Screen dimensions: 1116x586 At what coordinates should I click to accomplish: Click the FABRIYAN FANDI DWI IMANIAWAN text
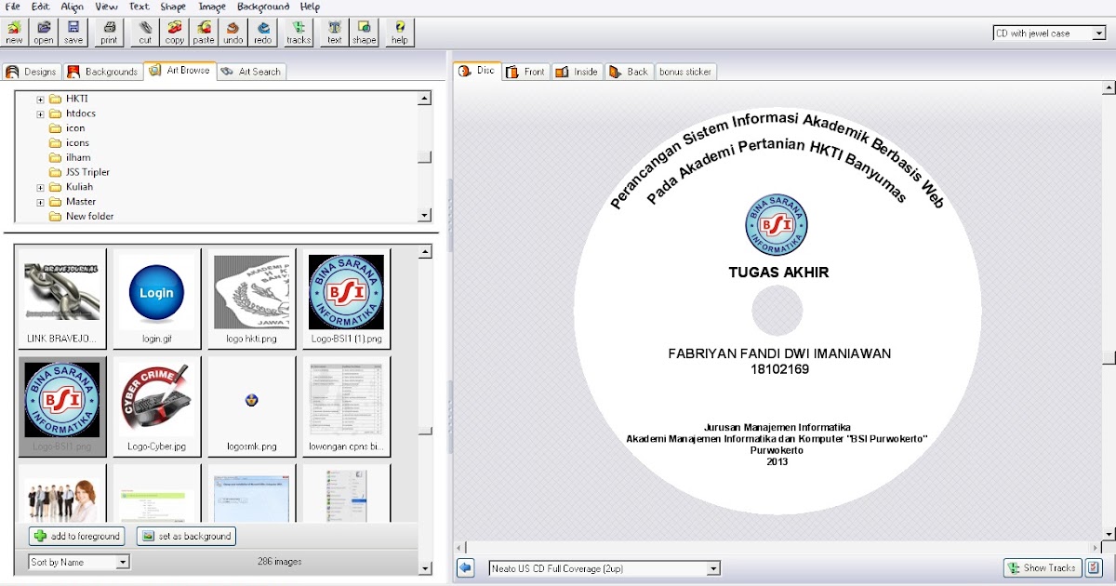[780, 353]
